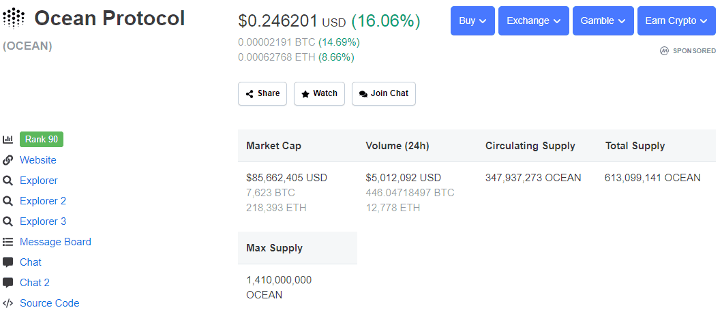Screen dimensions: 722x310
Task: Open the Website link
Action: (x=38, y=160)
